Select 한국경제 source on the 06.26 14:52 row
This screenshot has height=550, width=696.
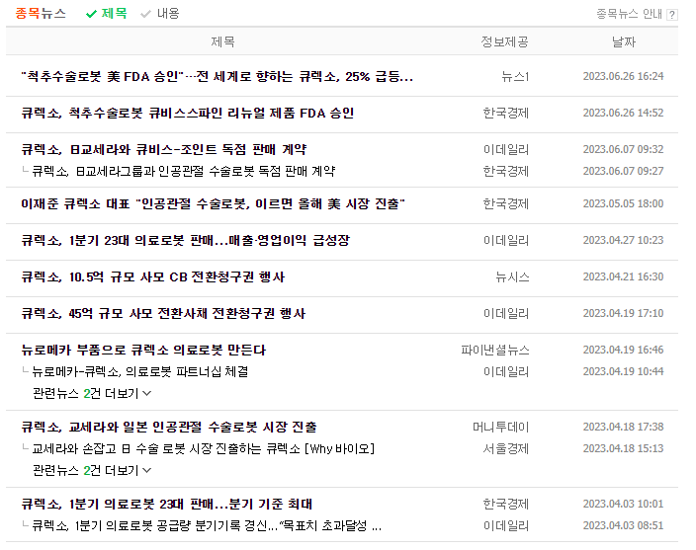pos(506,113)
